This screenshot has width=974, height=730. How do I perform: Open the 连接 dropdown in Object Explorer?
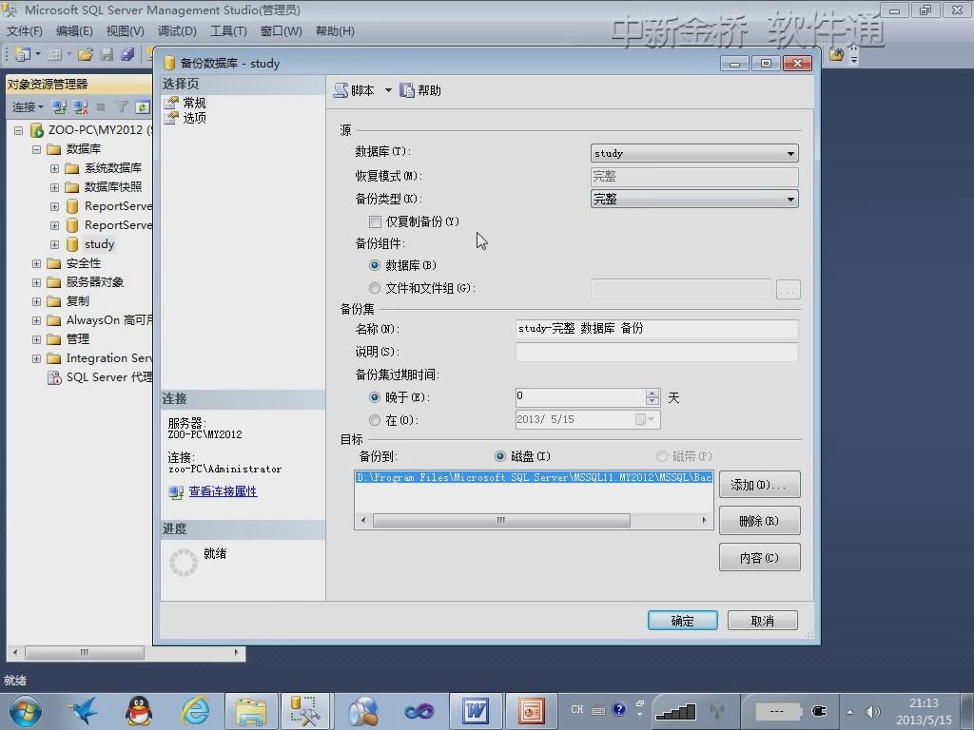28,106
